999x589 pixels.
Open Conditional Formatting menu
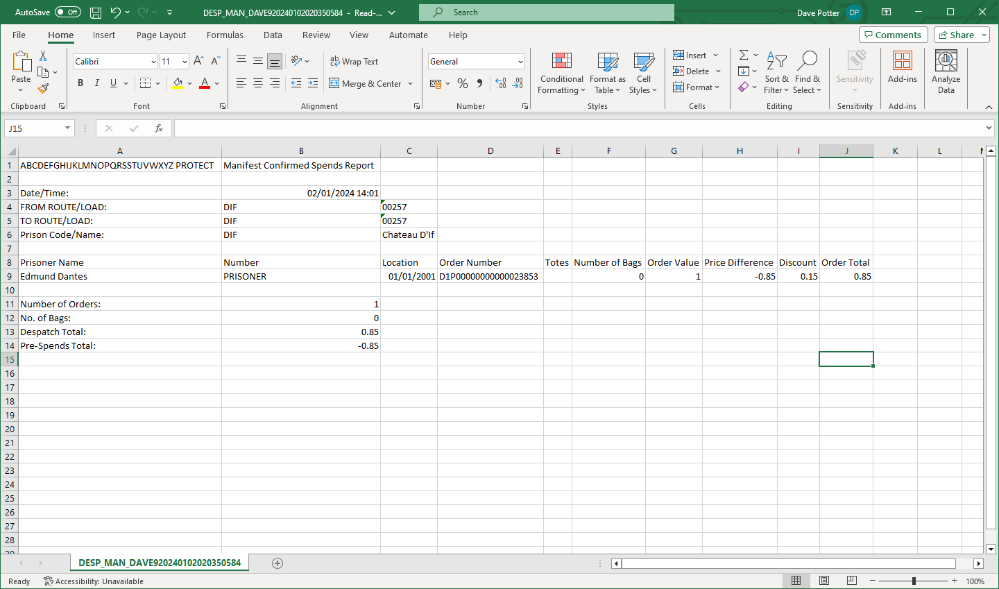coord(561,73)
